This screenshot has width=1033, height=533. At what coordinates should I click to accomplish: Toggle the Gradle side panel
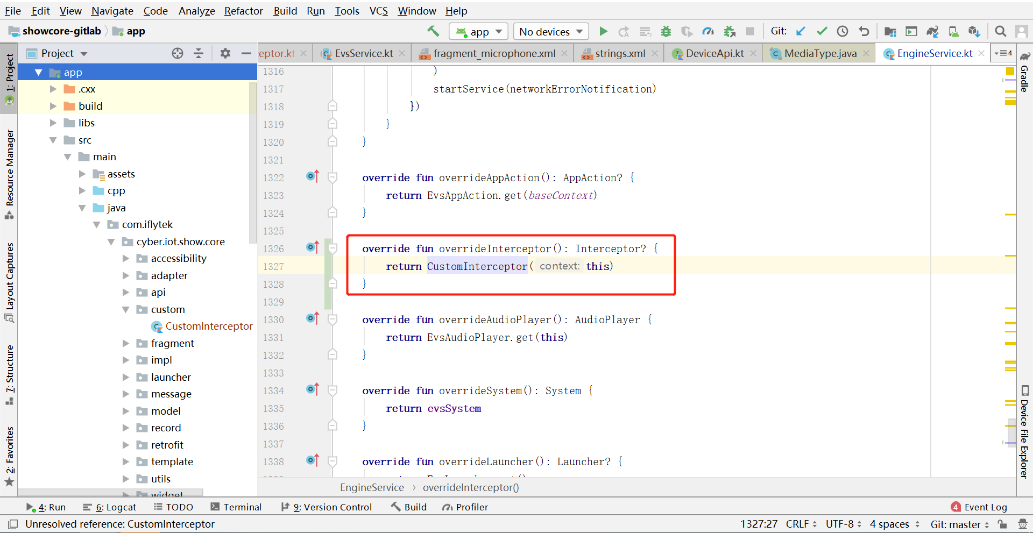pyautogui.click(x=1024, y=72)
